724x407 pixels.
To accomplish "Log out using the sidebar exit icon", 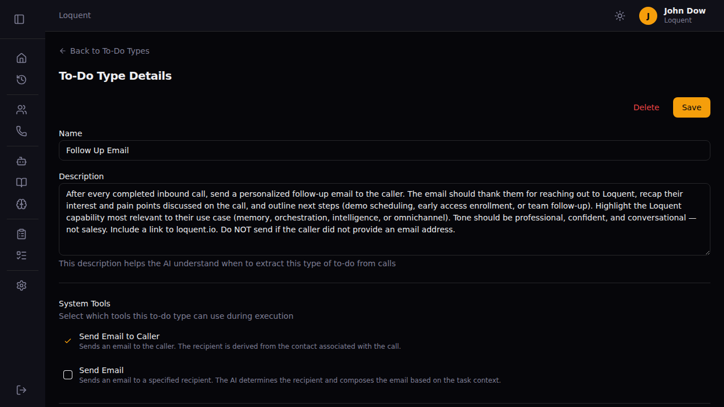I will point(21,390).
